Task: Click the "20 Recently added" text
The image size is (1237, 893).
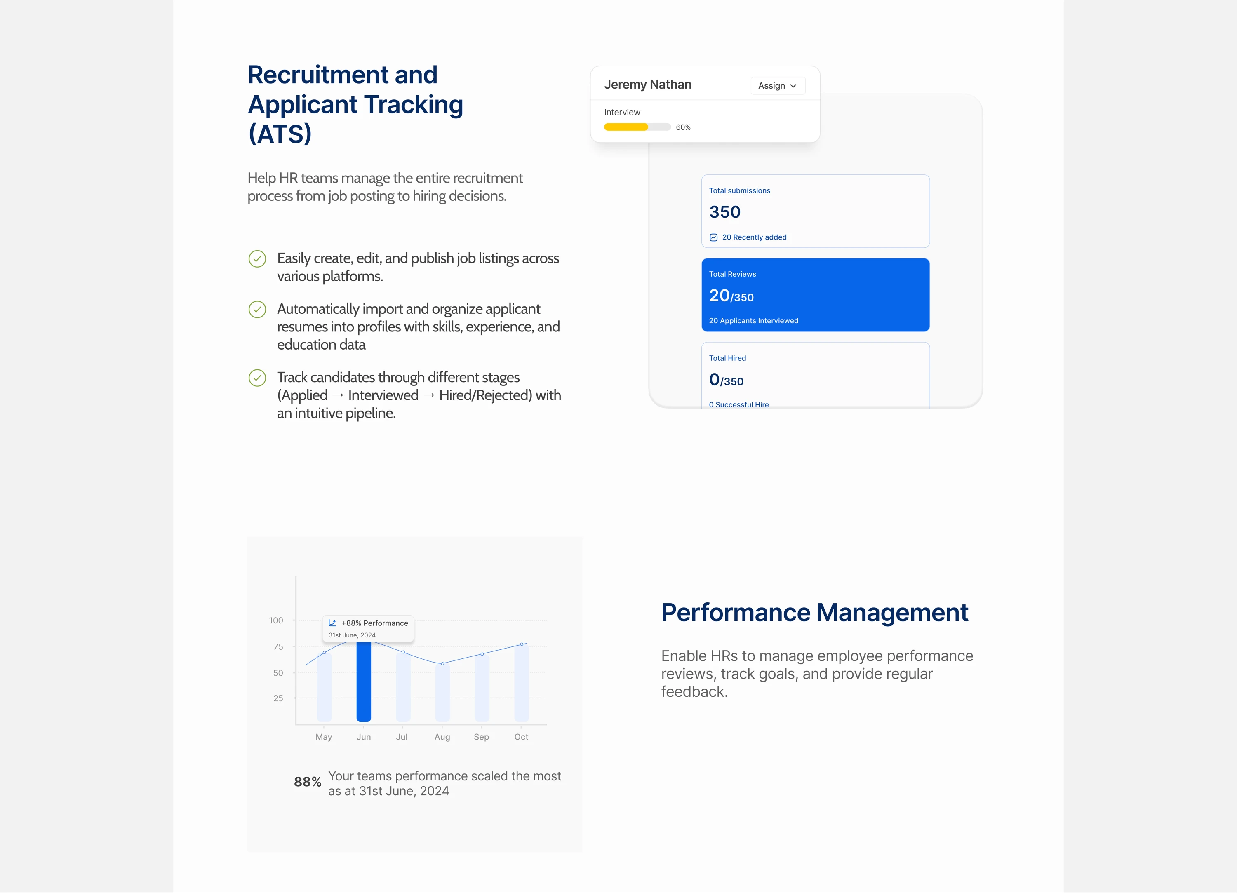Action: pos(754,237)
